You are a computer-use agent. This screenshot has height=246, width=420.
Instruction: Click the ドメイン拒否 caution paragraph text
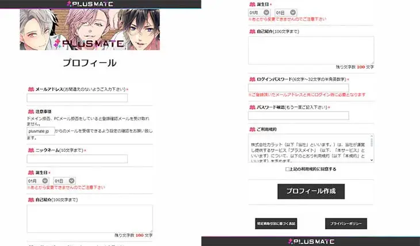88,121
